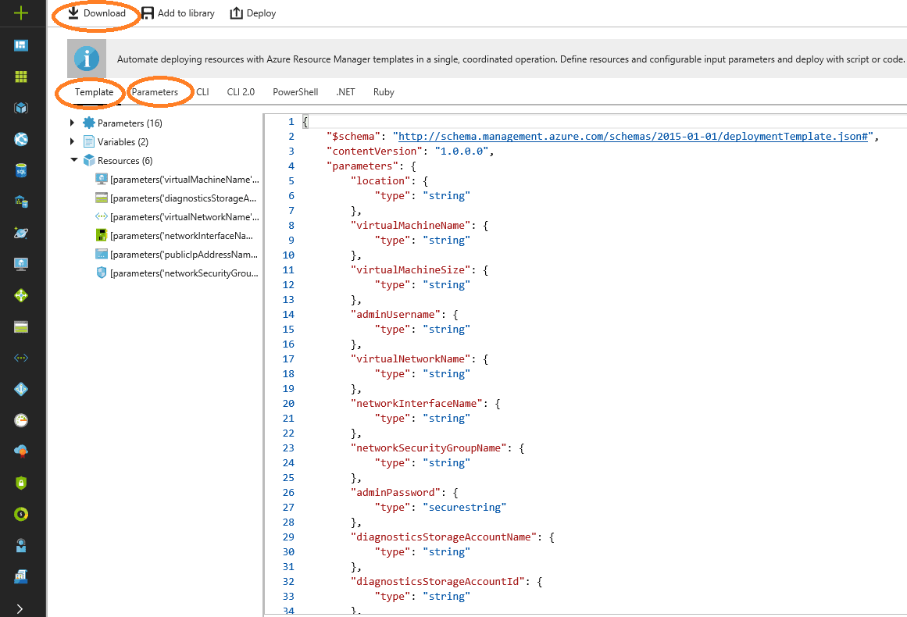Select the Variables (2) label in tree
Screen dimensions: 907x617
[123, 141]
